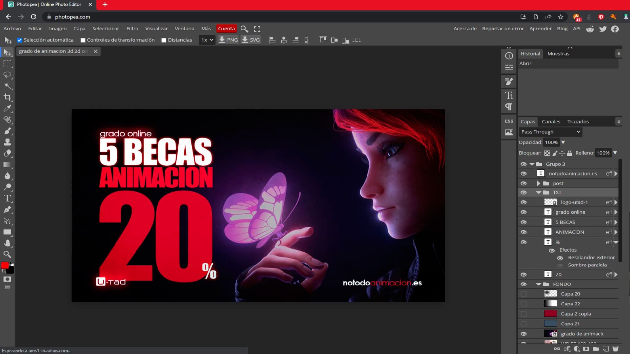Export as SVG button
The image size is (630, 354).
pyautogui.click(x=251, y=40)
